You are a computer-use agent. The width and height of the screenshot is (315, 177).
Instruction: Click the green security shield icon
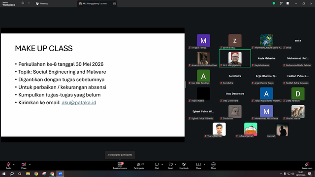click(274, 3)
